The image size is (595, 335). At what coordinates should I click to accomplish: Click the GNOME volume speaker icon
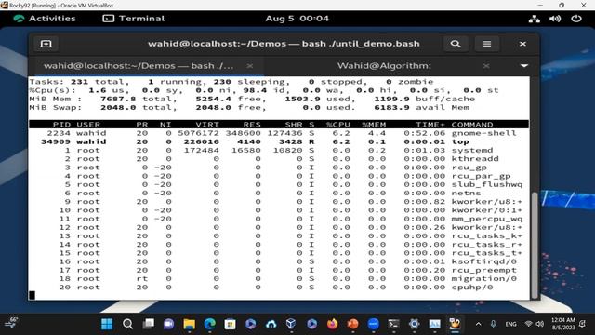[555, 19]
